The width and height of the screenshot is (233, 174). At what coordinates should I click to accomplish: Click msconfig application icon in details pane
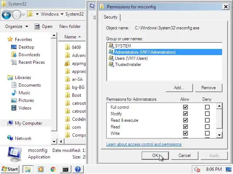tap(15, 154)
